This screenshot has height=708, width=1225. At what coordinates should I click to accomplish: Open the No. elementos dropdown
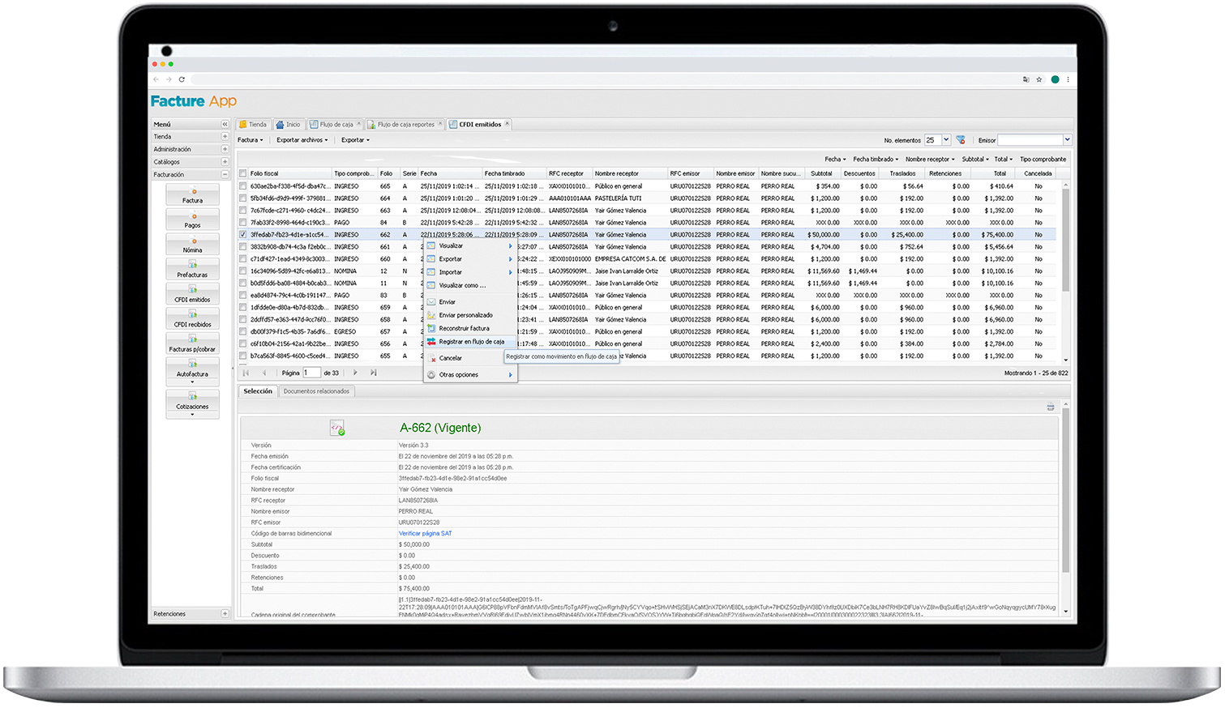(945, 140)
